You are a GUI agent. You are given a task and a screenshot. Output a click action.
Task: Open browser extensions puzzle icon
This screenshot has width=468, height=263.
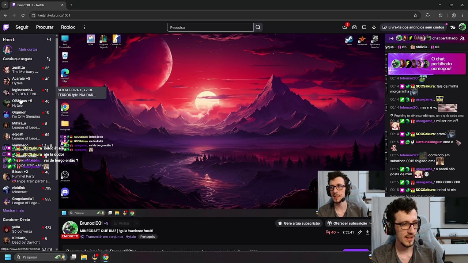[x=428, y=15]
